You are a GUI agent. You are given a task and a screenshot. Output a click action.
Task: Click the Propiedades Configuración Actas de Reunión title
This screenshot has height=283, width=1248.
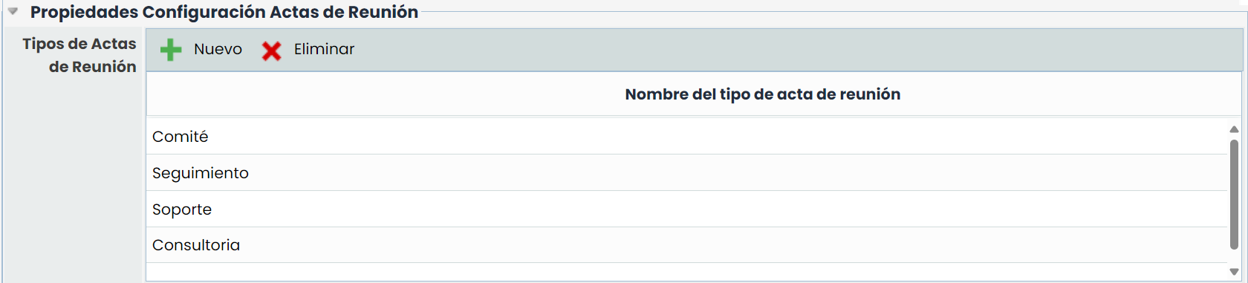(224, 12)
